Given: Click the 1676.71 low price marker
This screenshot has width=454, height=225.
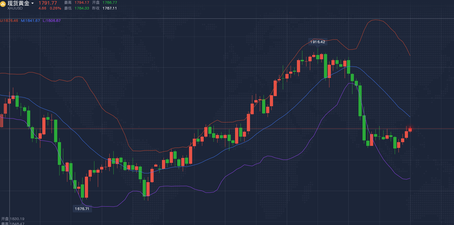Looking at the screenshot, I should click(x=82, y=209).
